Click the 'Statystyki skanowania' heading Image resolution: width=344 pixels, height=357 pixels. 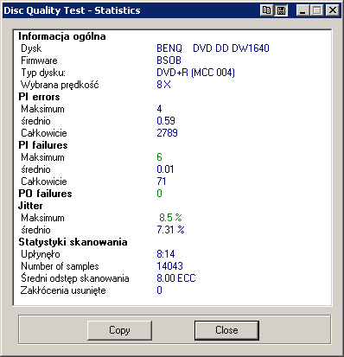pyautogui.click(x=73, y=242)
